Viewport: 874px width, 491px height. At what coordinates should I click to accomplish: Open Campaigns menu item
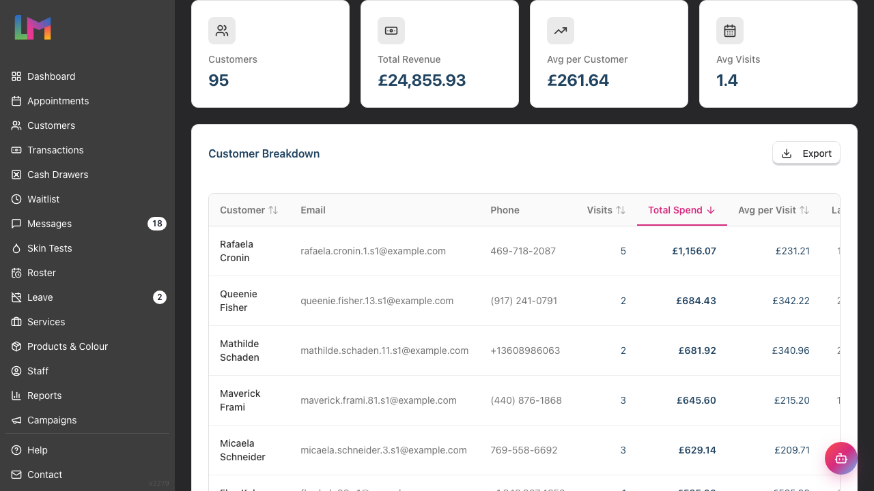click(x=87, y=420)
